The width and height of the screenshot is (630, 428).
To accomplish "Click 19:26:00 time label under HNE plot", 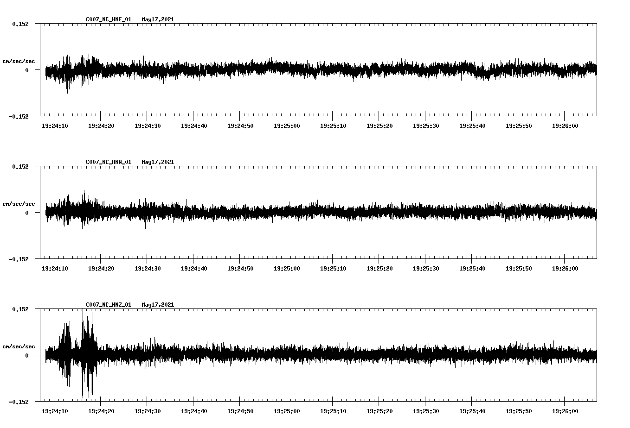I will 565,126.
